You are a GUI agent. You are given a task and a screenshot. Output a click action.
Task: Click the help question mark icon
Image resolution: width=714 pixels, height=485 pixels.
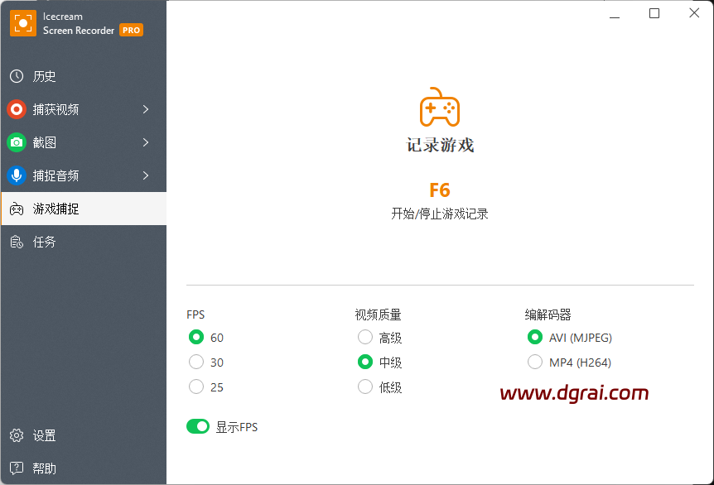pyautogui.click(x=17, y=468)
